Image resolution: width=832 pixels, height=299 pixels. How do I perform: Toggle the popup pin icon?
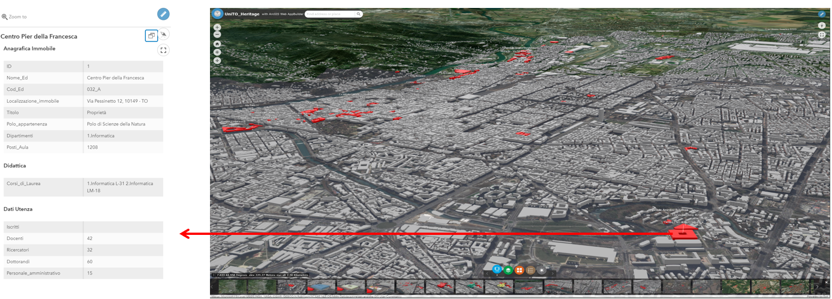[163, 35]
